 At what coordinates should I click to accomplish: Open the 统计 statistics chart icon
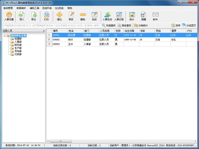tap(132, 16)
